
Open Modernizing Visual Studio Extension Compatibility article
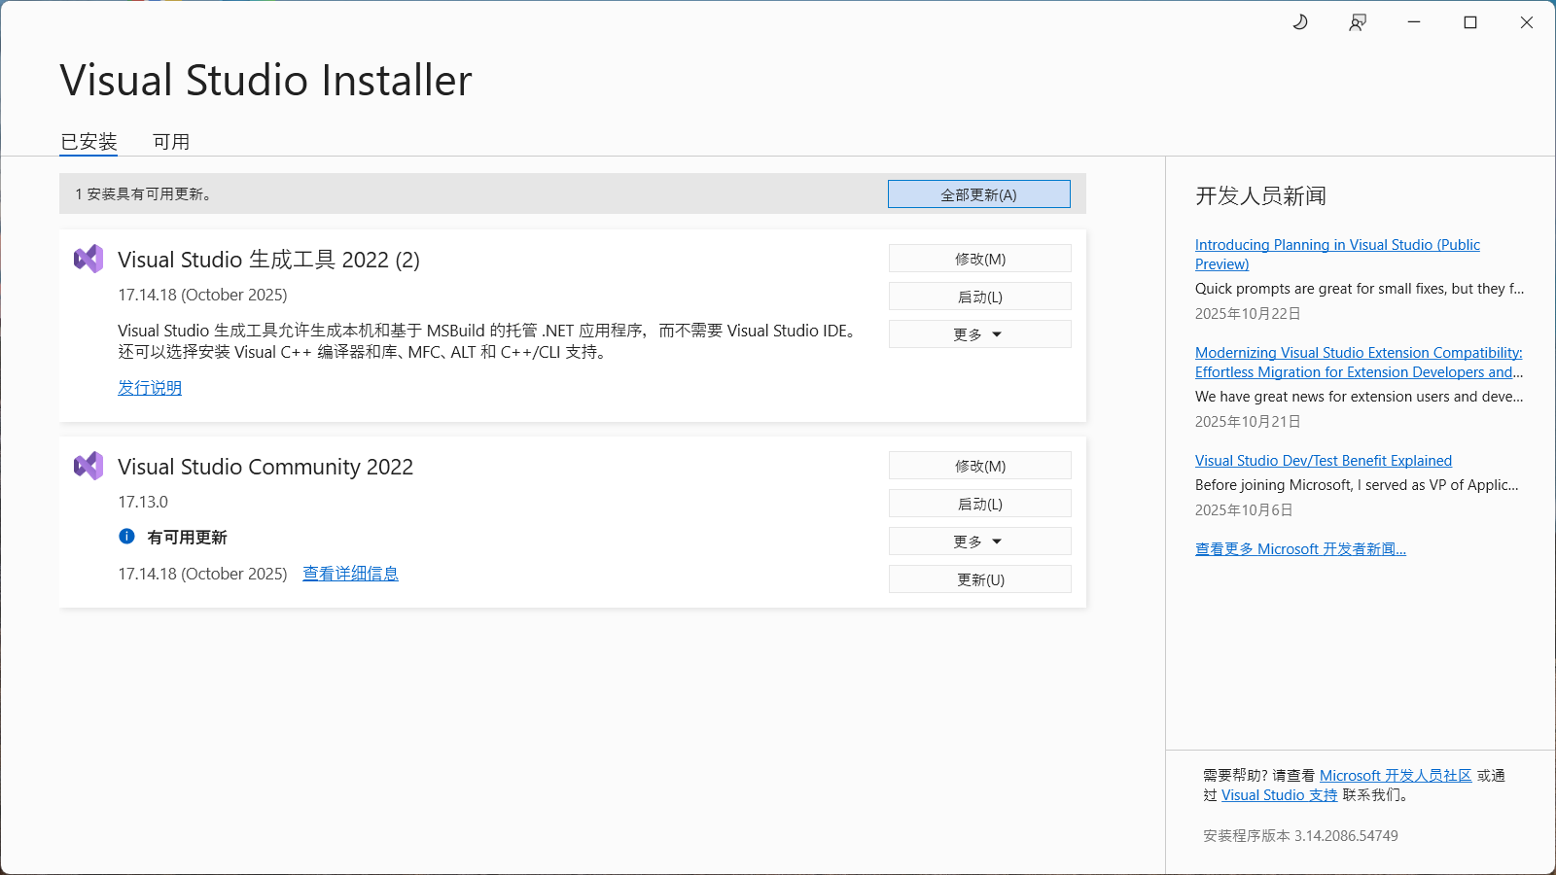pyautogui.click(x=1359, y=363)
